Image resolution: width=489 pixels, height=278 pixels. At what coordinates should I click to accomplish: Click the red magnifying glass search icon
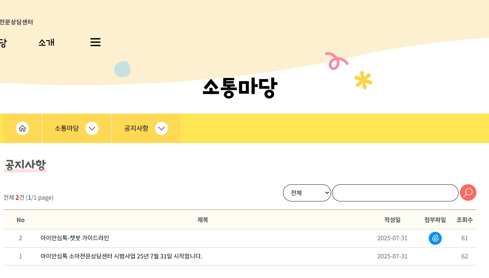[468, 192]
